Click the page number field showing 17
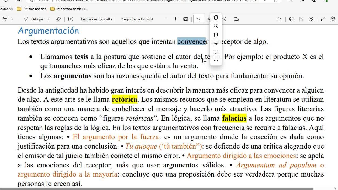 (x=199, y=19)
